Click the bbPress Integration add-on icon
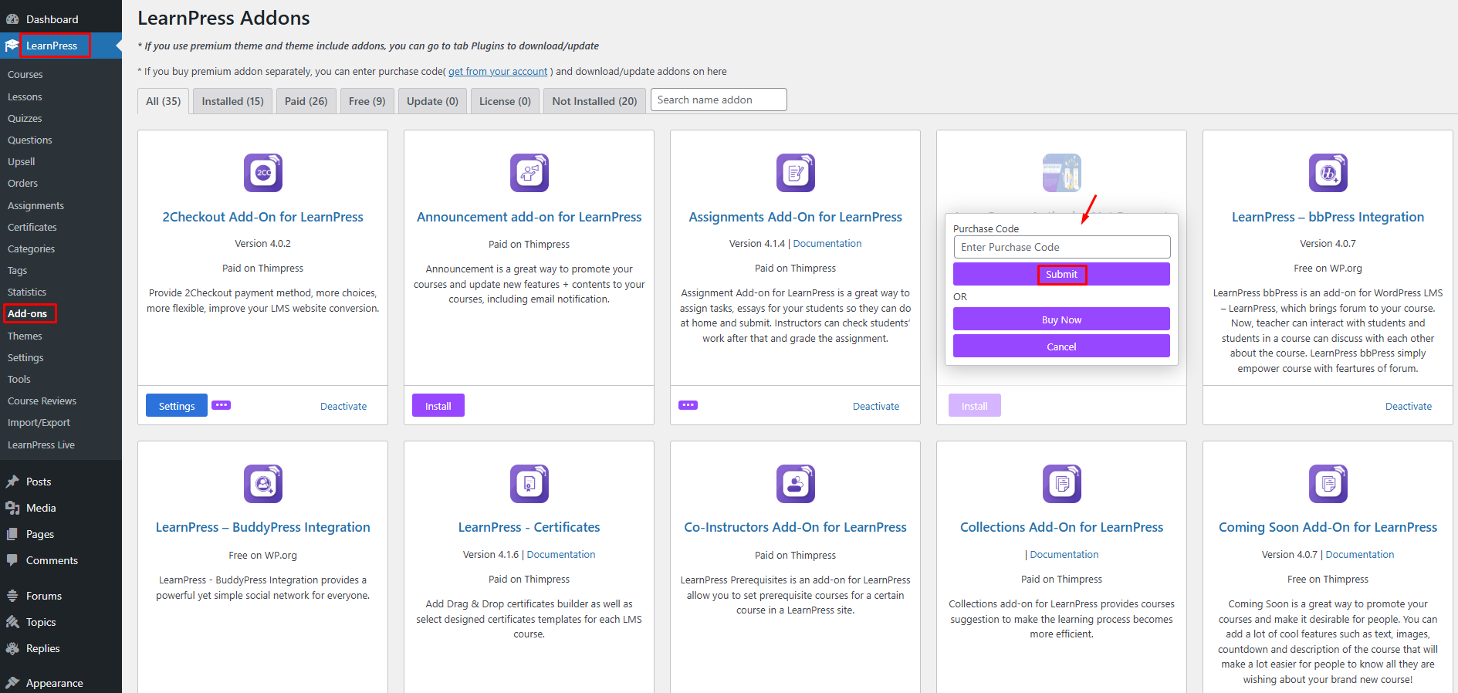The height and width of the screenshot is (693, 1458). click(1328, 173)
